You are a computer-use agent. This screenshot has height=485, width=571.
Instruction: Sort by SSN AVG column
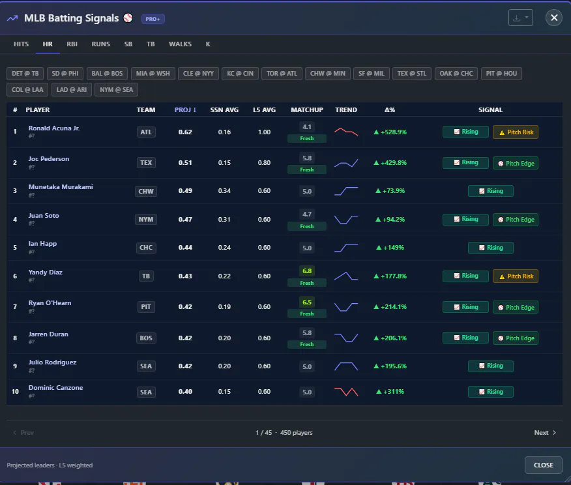pyautogui.click(x=224, y=110)
